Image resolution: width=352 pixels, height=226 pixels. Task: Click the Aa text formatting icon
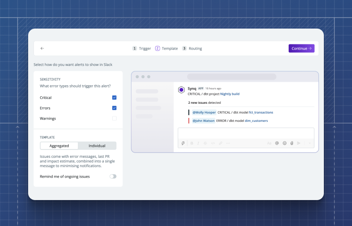click(269, 143)
